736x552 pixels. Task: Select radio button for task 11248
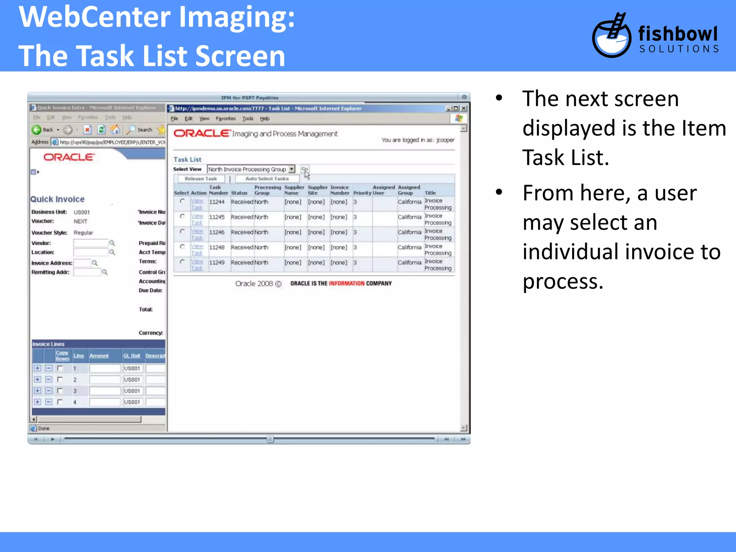pos(183,247)
